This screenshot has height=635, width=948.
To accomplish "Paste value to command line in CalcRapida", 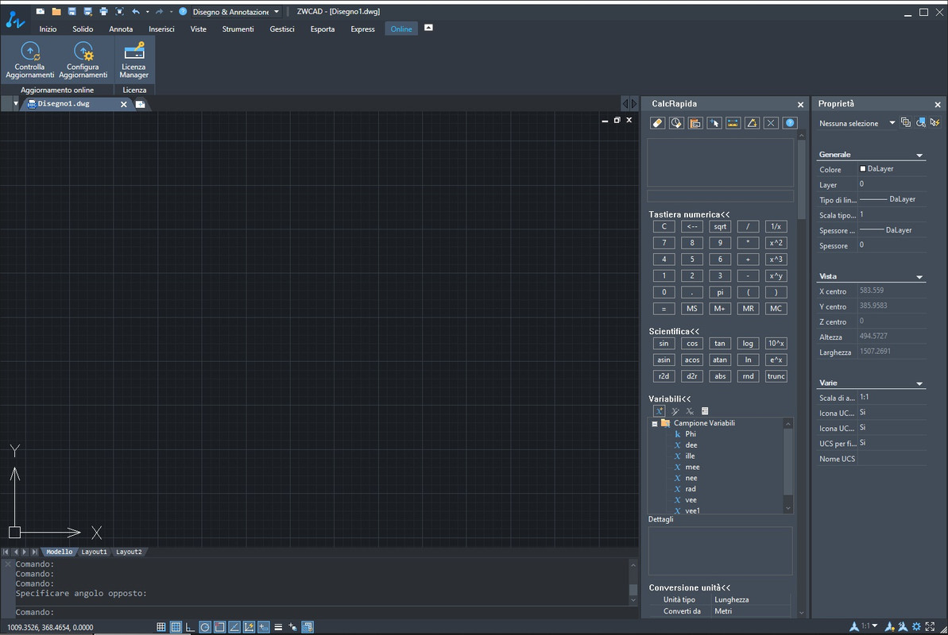I will click(x=695, y=123).
